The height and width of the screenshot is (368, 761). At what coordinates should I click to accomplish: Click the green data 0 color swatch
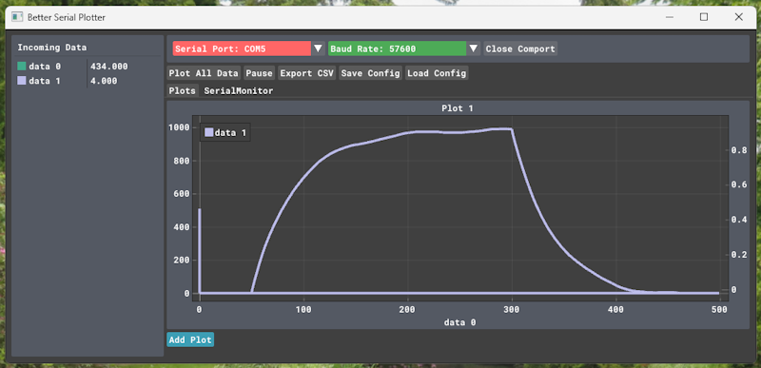point(21,66)
